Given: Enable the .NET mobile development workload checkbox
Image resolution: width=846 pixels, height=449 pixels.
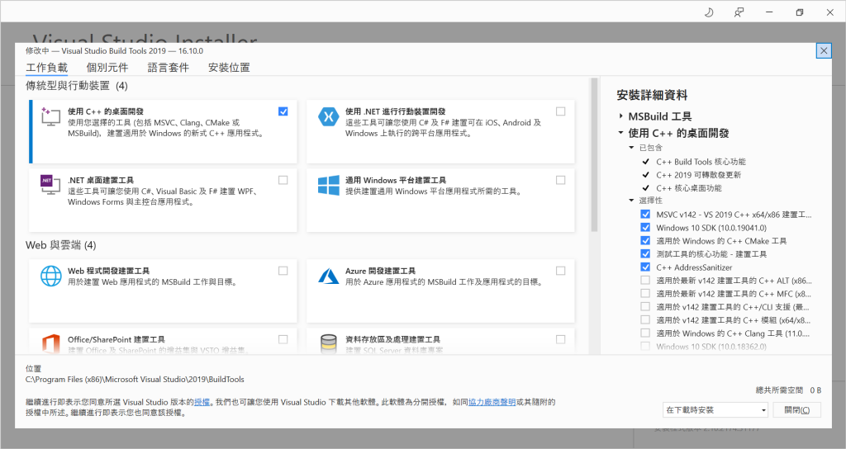Looking at the screenshot, I should pyautogui.click(x=561, y=111).
